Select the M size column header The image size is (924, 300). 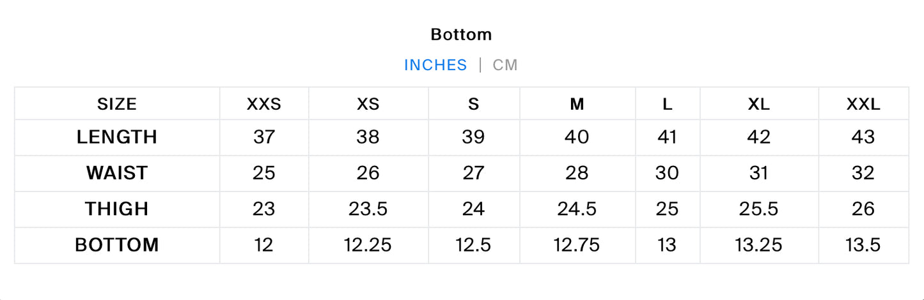(577, 104)
